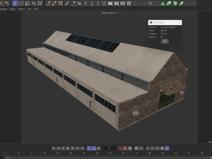Toggle X axis lock
212x159 pixels.
click(85, 3)
